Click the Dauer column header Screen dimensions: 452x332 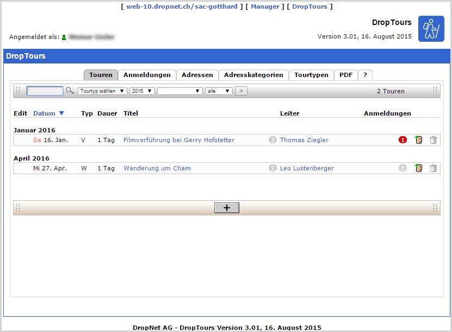point(107,113)
